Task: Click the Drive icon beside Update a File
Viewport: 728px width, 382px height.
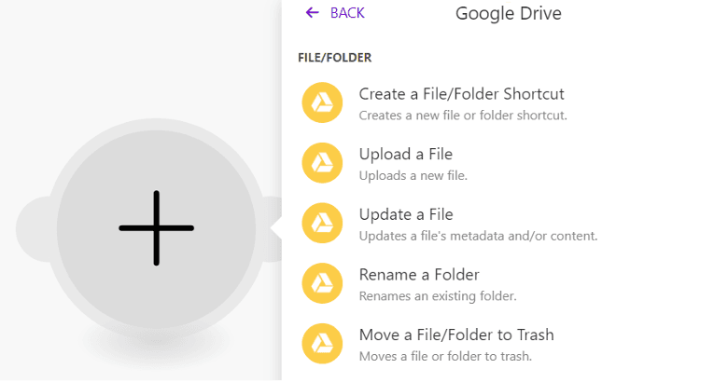Action: coord(322,224)
